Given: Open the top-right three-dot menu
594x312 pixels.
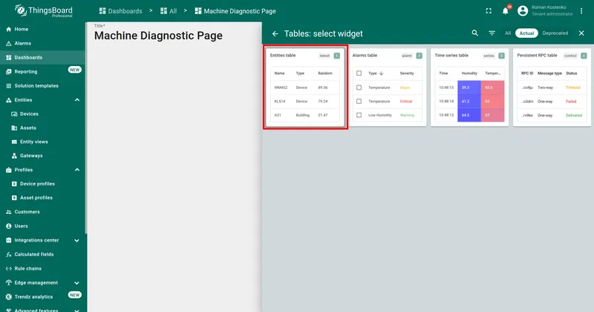Looking at the screenshot, I should pyautogui.click(x=581, y=11).
